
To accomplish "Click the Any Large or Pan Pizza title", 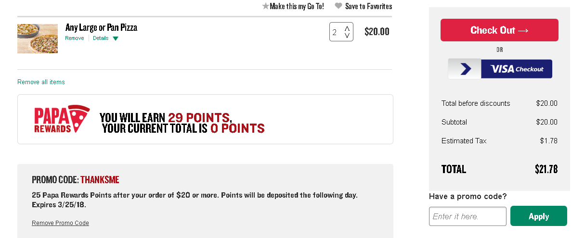I will pyautogui.click(x=102, y=27).
